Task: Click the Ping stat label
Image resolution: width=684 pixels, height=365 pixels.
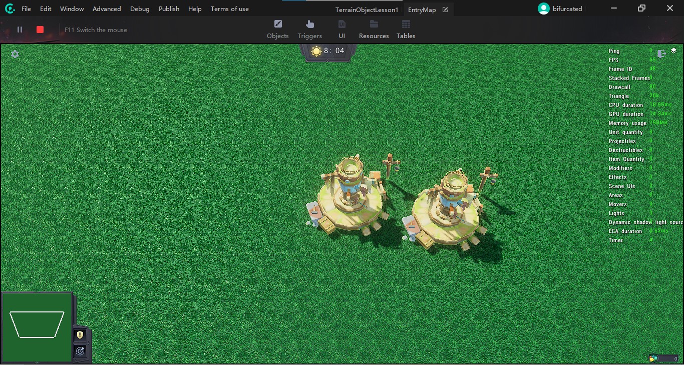Action: point(614,51)
